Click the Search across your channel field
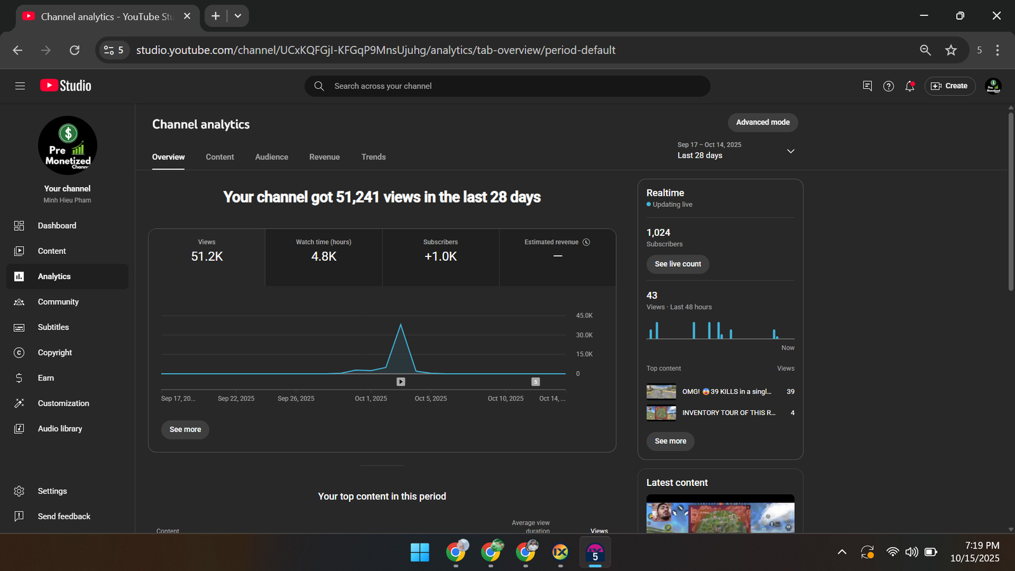Viewport: 1015px width, 571px height. click(x=507, y=86)
